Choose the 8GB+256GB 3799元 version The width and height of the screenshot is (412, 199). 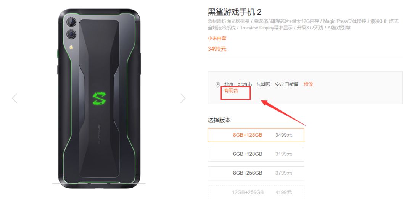pos(256,173)
